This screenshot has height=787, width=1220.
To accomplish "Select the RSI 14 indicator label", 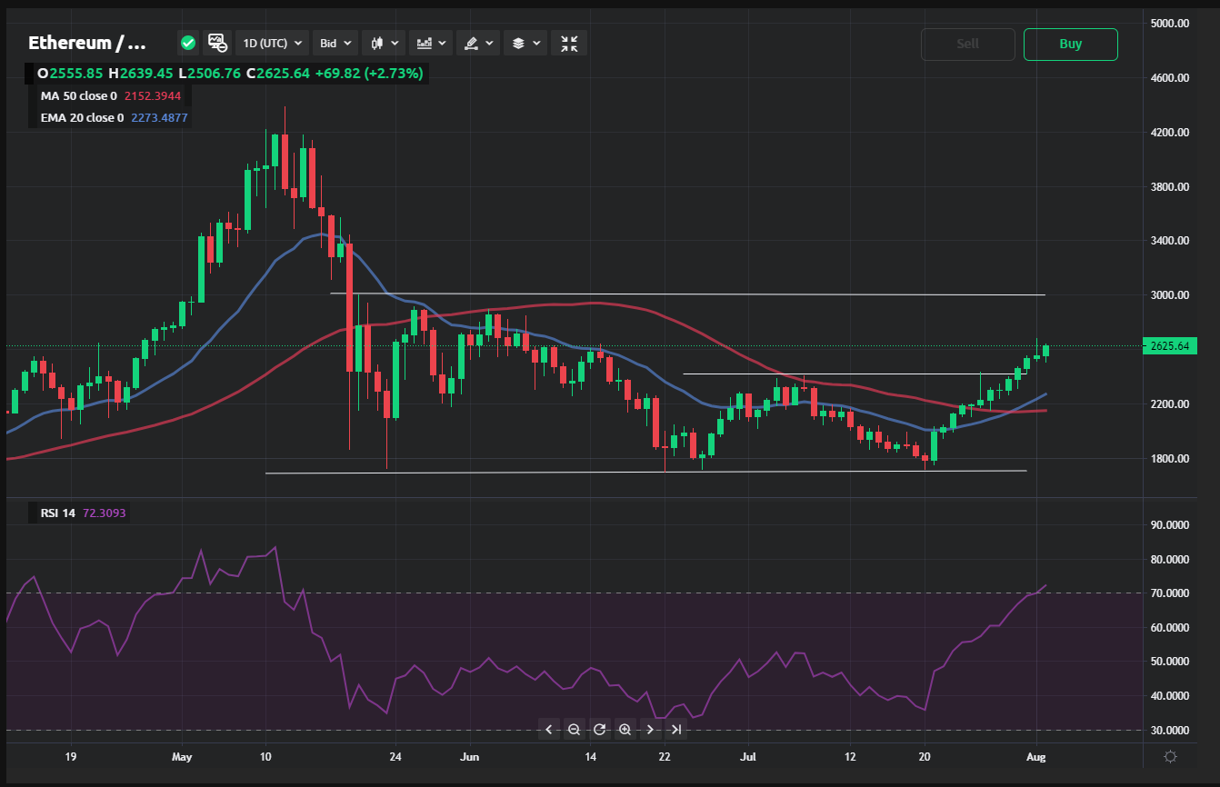I will tap(57, 513).
